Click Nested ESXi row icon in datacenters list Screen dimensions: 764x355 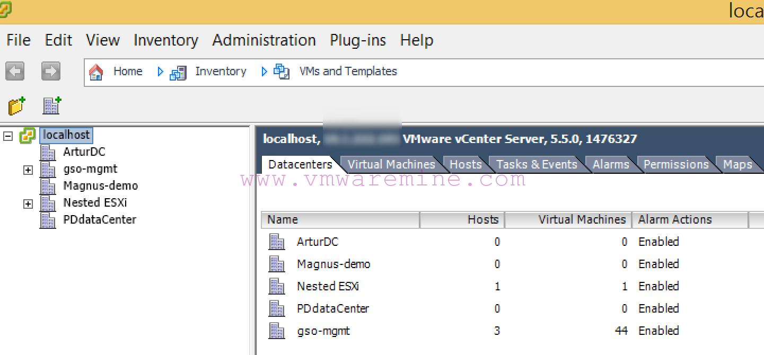pyautogui.click(x=277, y=286)
